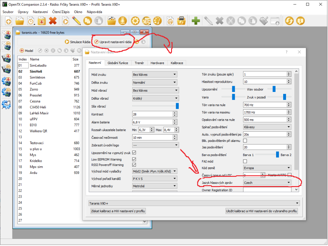Toggle the Low EEPROM Warning checkbox
The width and height of the screenshot is (328, 246).
tap(134, 159)
